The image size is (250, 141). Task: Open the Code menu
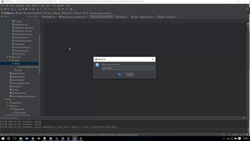coord(28,5)
